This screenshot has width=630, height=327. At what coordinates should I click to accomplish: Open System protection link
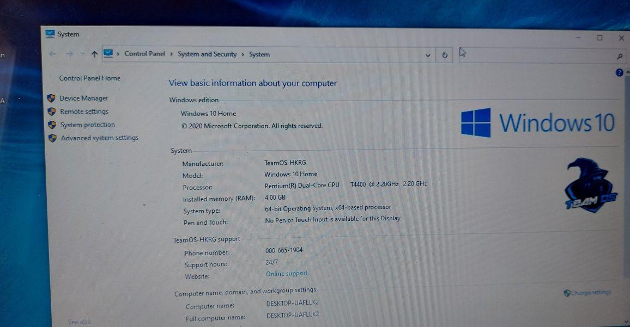point(88,125)
